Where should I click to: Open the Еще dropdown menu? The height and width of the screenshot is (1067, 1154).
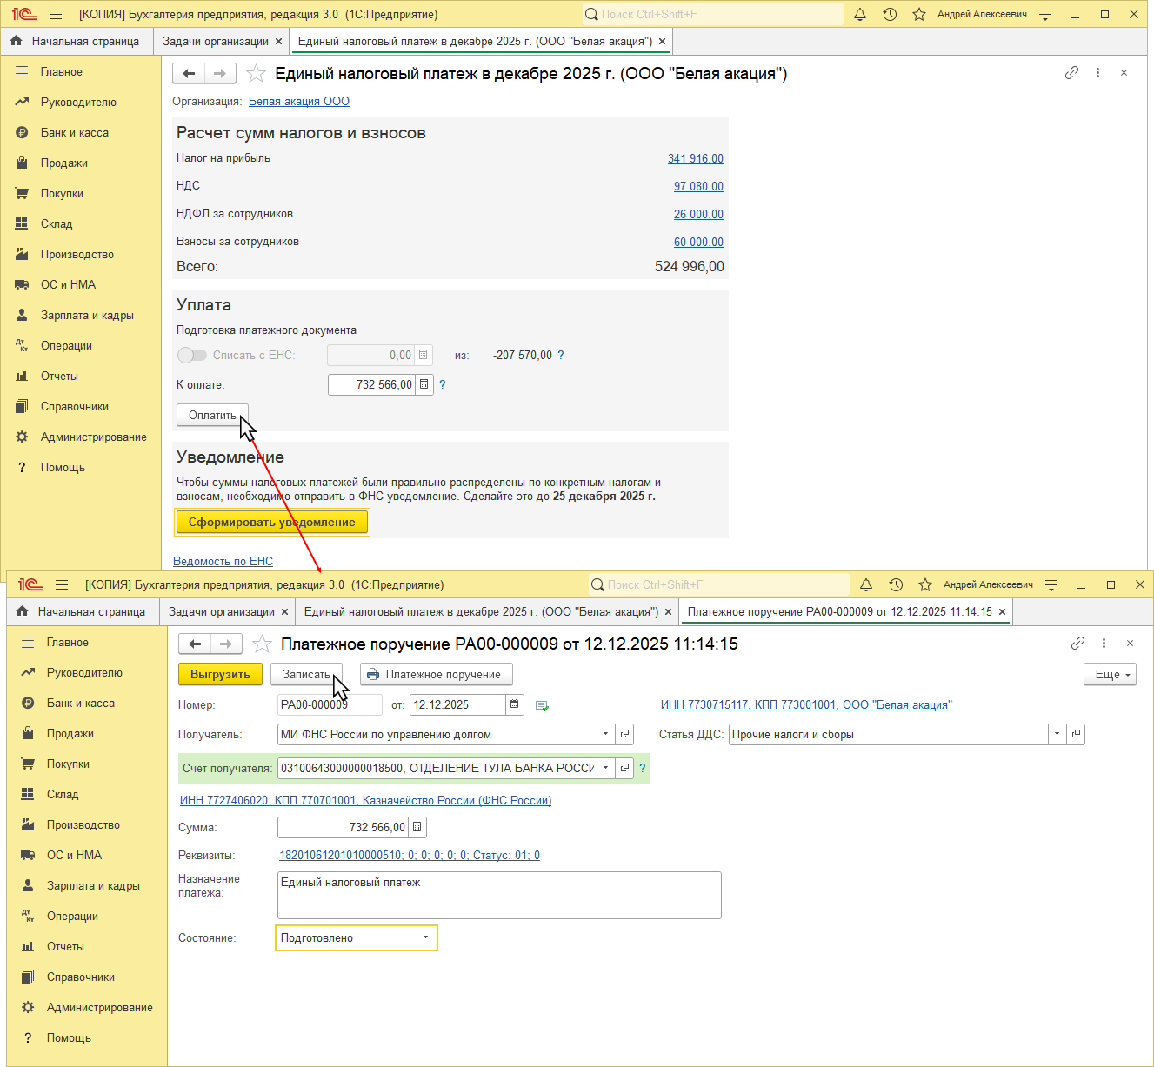[1110, 674]
